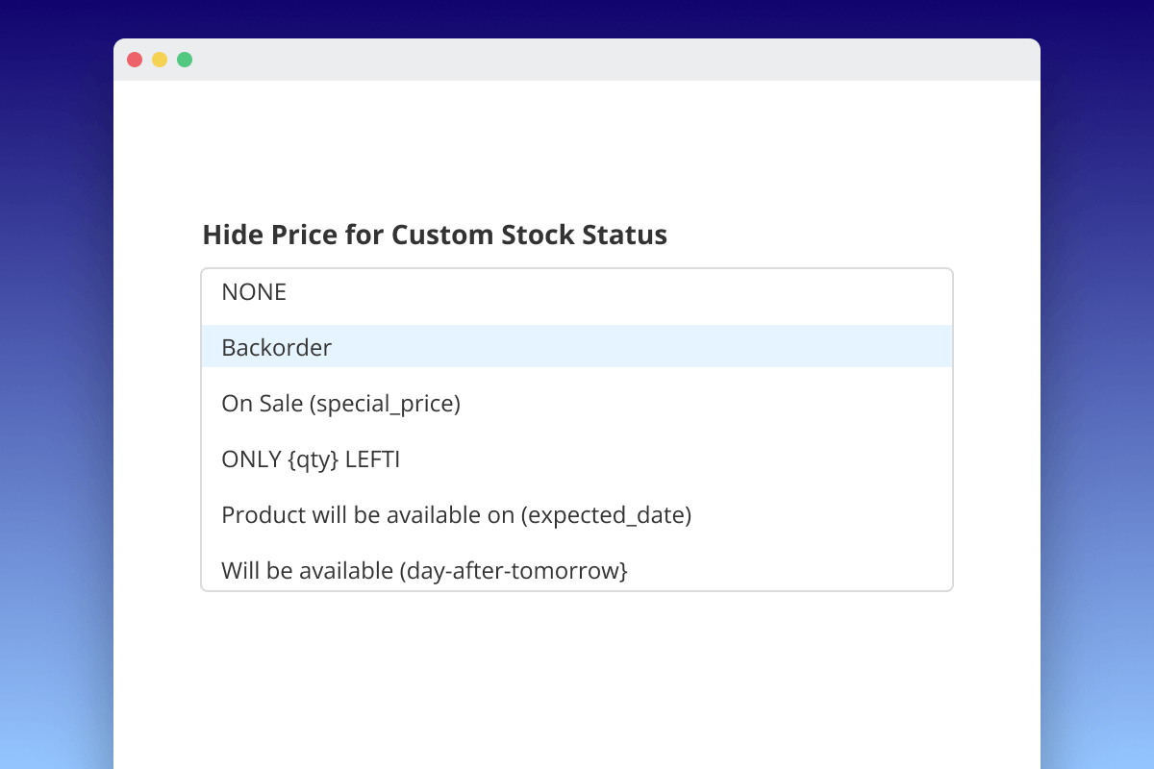Click the yellow minimize window button
Viewport: 1154px width, 769px height.
click(x=160, y=60)
